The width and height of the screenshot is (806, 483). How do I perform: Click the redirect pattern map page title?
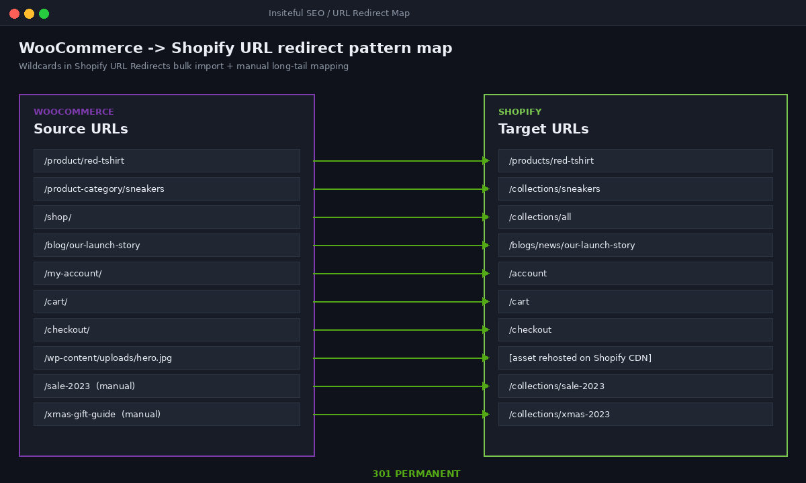(x=236, y=48)
